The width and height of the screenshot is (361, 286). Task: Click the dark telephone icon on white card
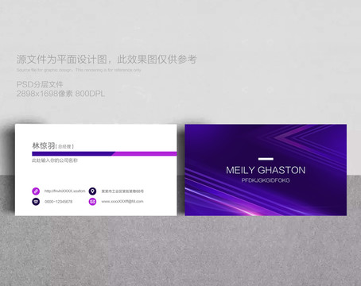(x=36, y=202)
